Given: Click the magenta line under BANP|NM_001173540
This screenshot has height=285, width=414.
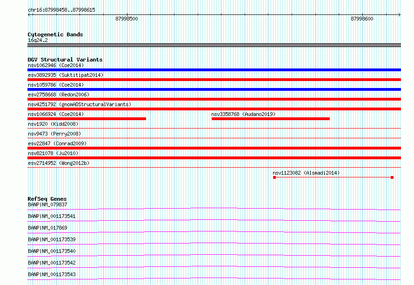Looking at the screenshot, I should 214,255.
